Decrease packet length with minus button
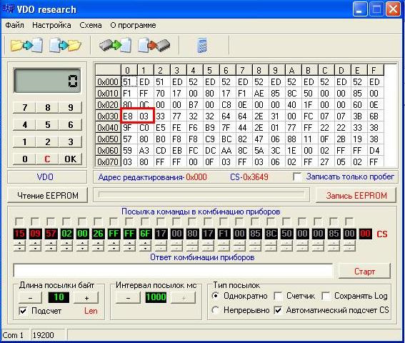Viewport: 405px width, 343px height. click(30, 297)
